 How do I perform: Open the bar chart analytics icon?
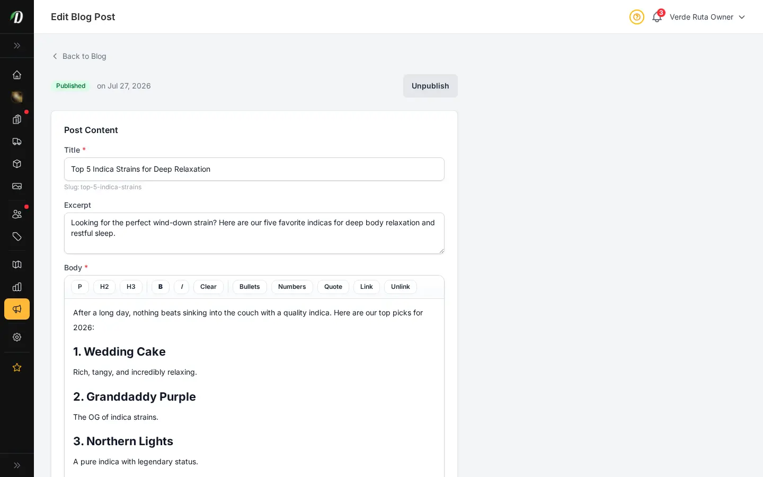(17, 287)
